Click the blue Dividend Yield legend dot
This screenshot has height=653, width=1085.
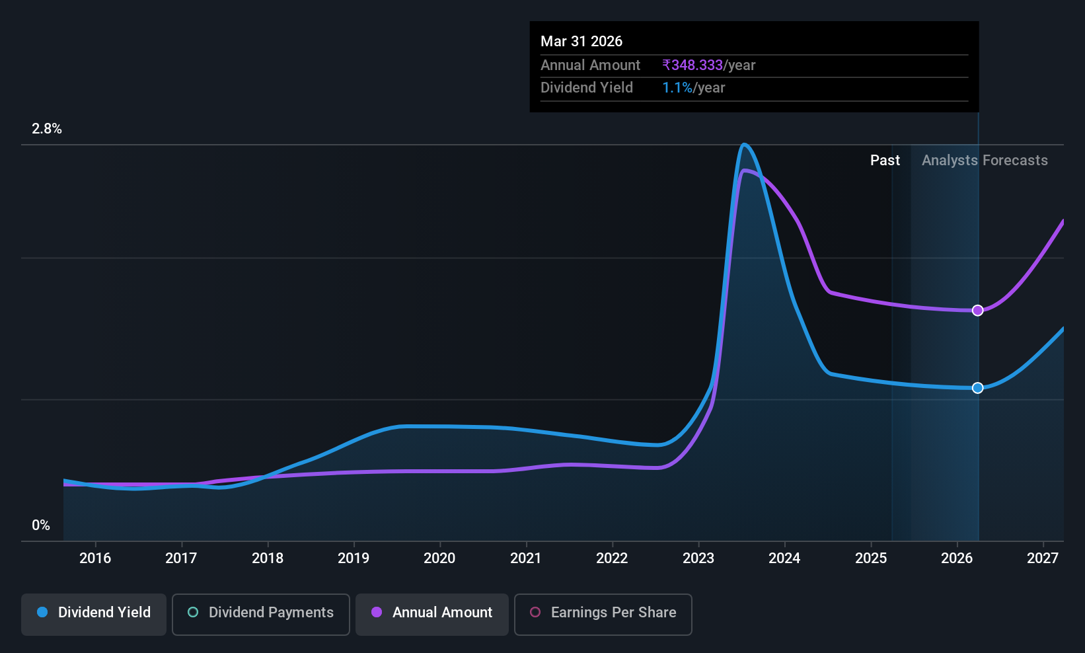tap(42, 612)
